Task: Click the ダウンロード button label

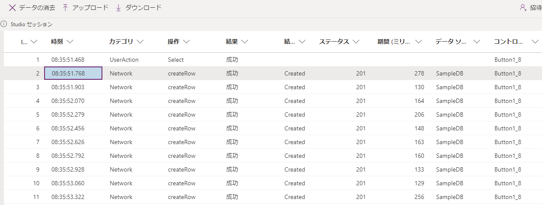Action: pos(144,8)
